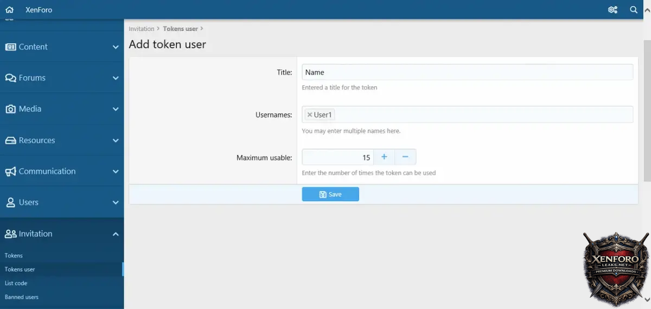Click the home icon in header
This screenshot has height=309, width=651.
click(9, 10)
